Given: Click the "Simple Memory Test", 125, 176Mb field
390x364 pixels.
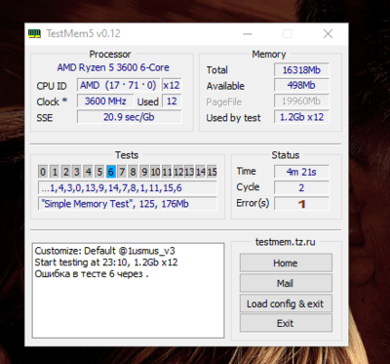Looking at the screenshot, I should [x=128, y=204].
